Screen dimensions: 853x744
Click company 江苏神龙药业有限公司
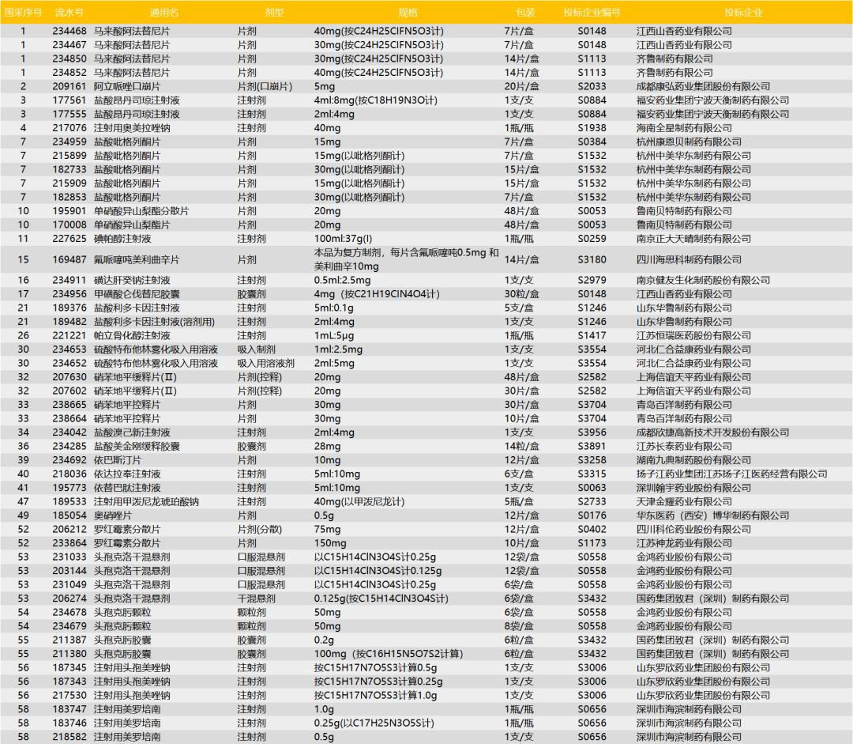point(684,543)
